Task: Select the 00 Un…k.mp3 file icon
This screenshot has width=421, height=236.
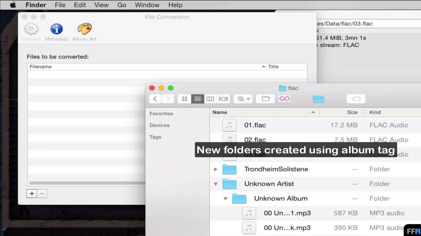Action: [249, 228]
